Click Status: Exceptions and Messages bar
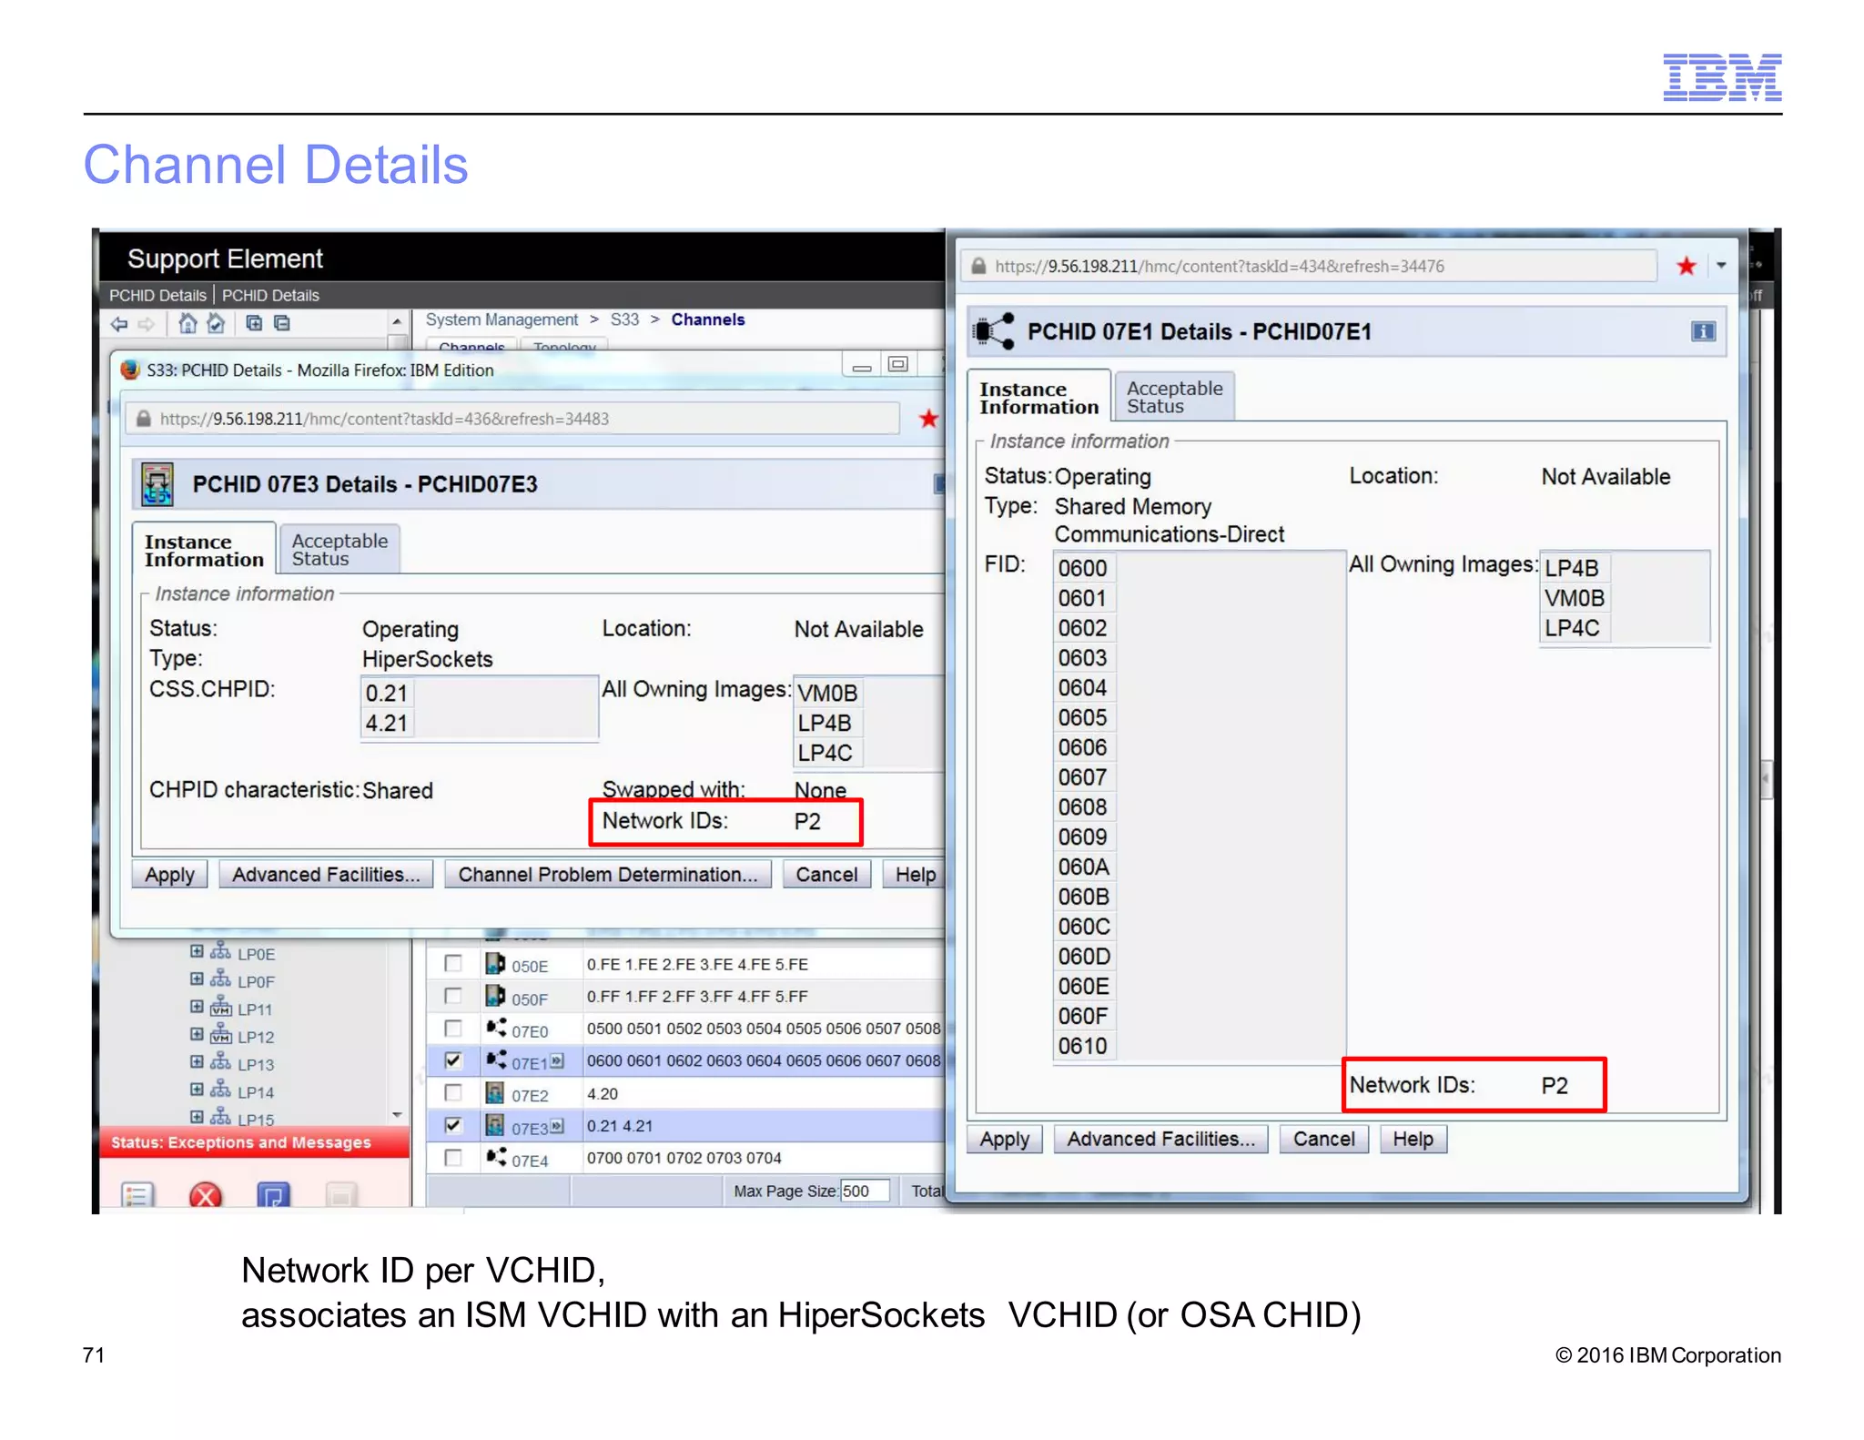 coord(255,1142)
